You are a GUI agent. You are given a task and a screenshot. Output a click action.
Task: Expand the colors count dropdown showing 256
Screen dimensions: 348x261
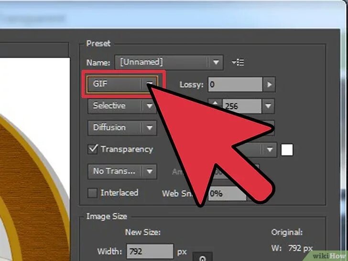[x=268, y=106]
